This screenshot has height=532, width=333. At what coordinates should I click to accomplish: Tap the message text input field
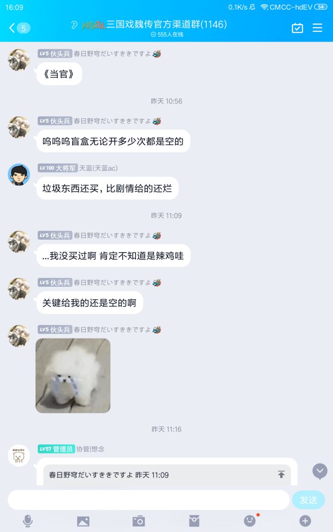148,500
